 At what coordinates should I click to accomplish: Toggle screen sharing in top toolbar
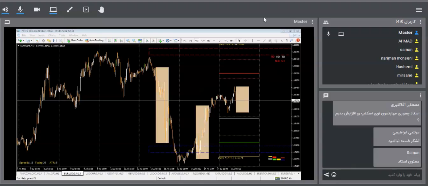point(53,10)
